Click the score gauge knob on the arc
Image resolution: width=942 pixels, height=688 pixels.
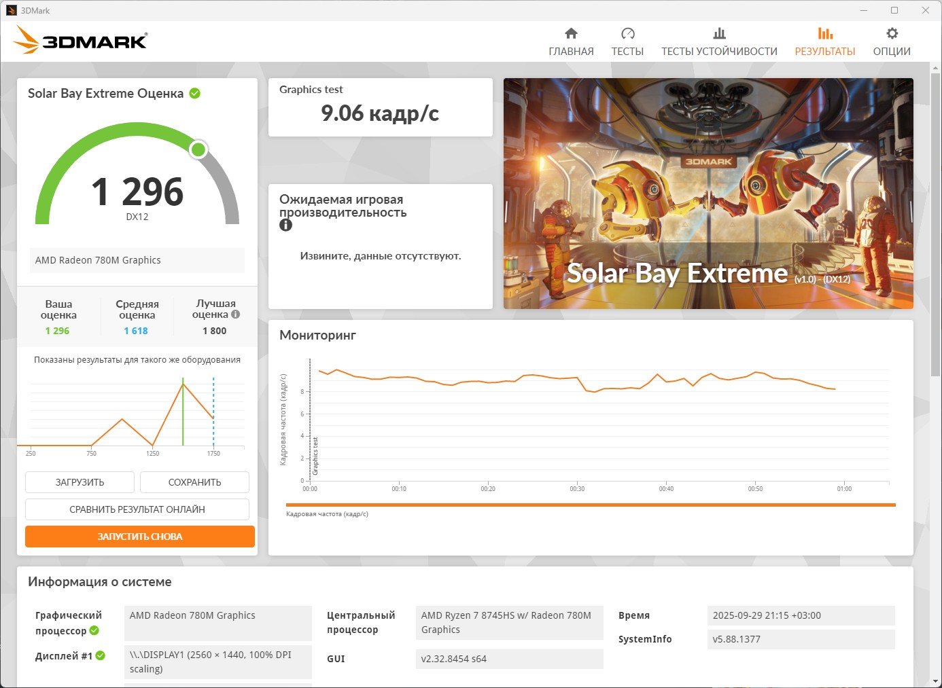198,149
